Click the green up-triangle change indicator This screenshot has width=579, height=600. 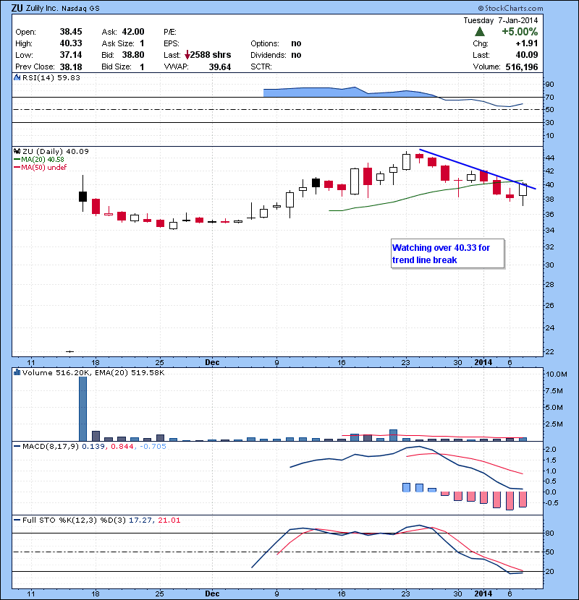click(479, 32)
